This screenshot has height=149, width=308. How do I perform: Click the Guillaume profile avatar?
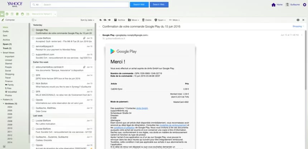coord(287,5)
